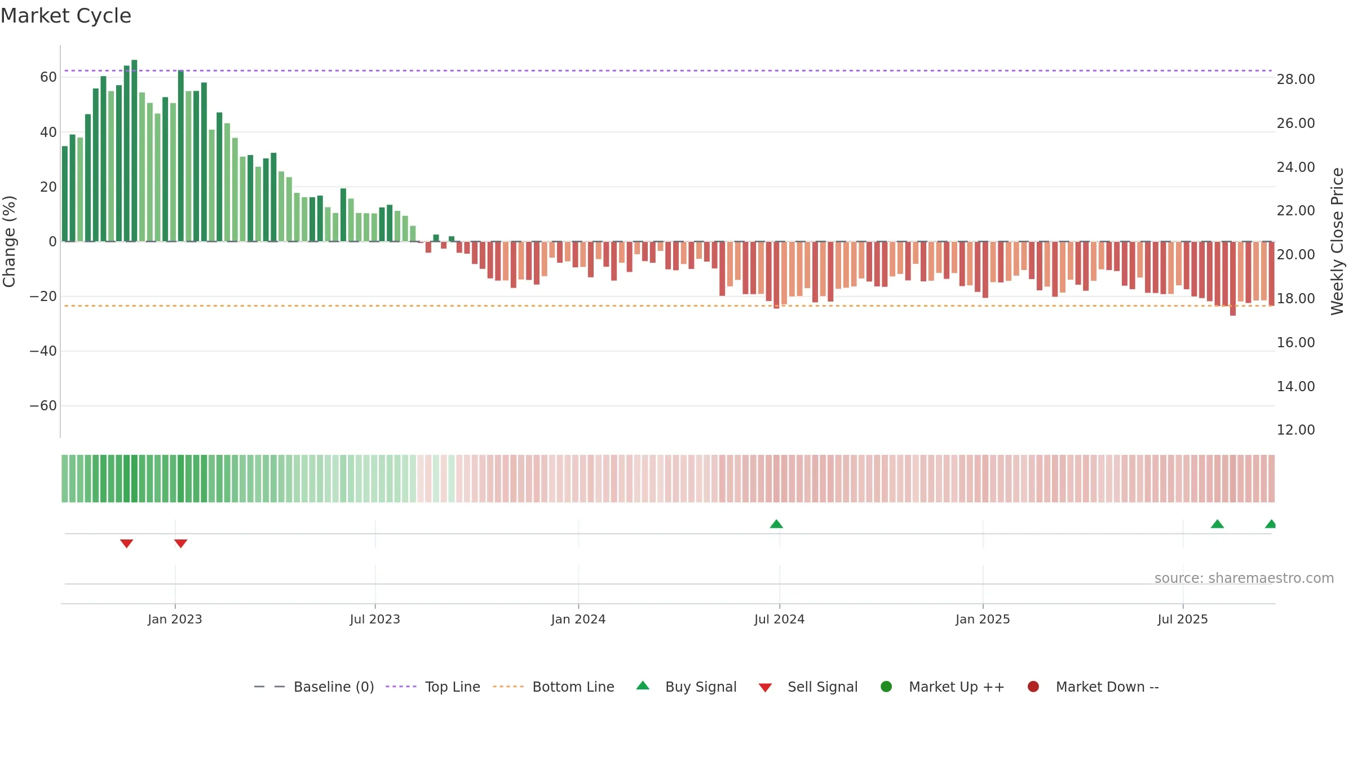This screenshot has height=761, width=1353.
Task: Click the gray dashed Baseline legend swatch
Action: 269,687
